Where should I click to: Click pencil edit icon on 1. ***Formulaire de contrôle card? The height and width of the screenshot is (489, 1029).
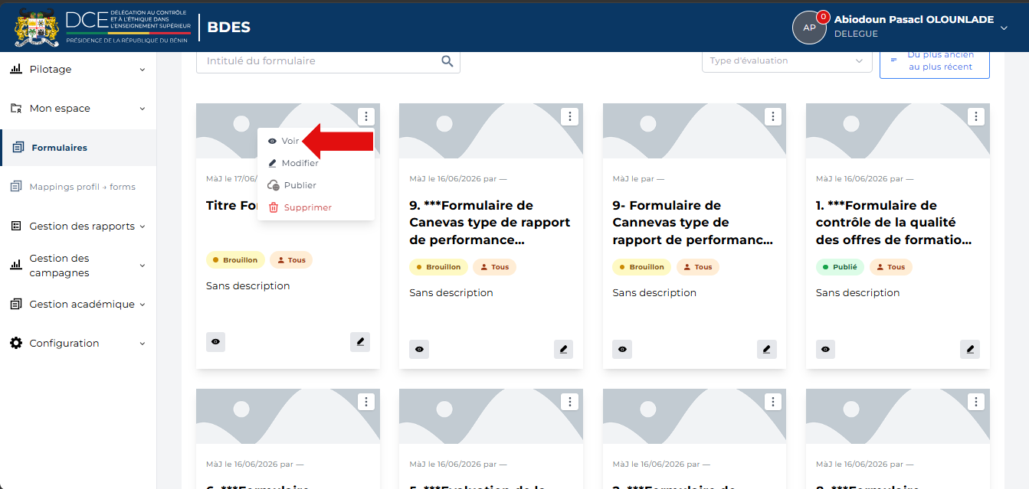point(970,349)
